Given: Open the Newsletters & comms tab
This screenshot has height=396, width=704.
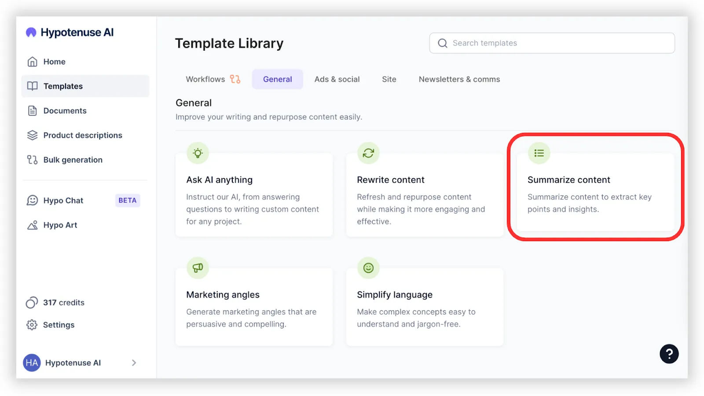Looking at the screenshot, I should click(459, 79).
